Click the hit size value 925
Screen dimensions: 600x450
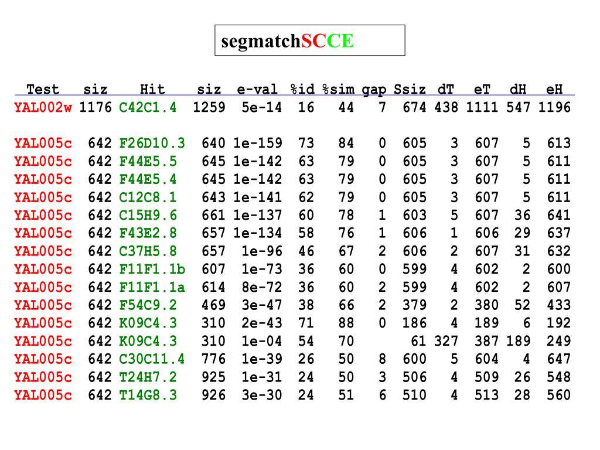point(213,377)
